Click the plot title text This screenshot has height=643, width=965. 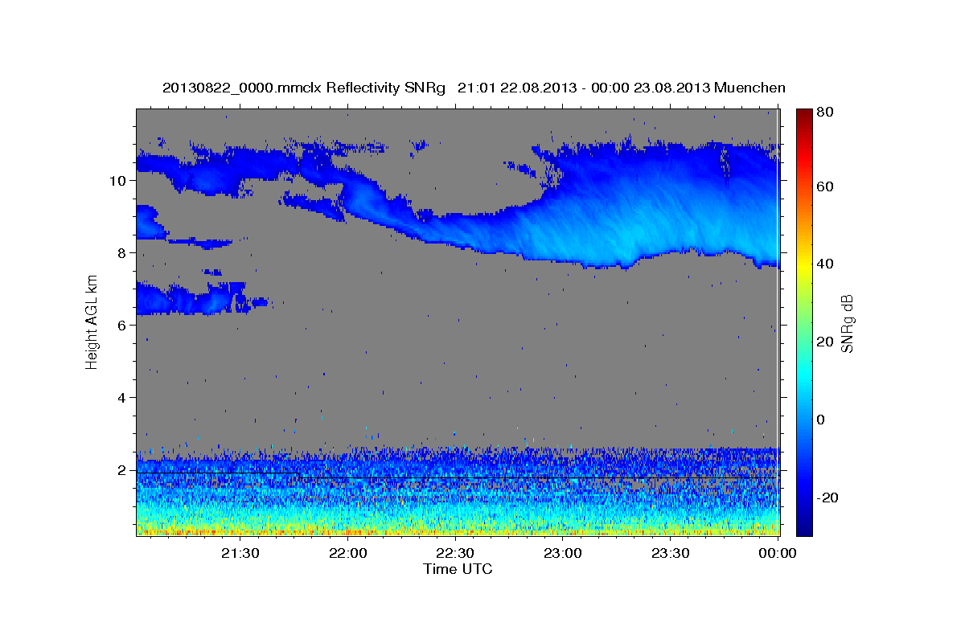[x=474, y=88]
